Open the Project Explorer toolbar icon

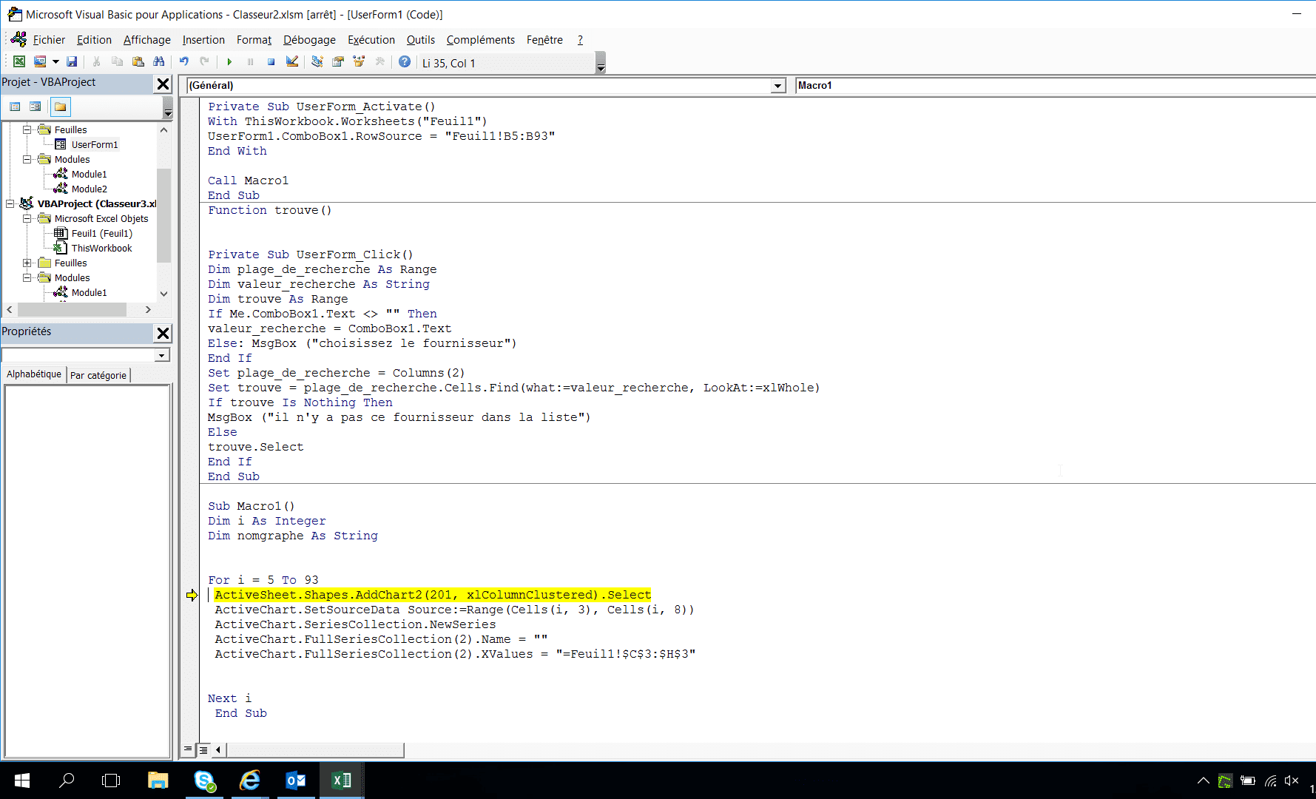coord(317,62)
